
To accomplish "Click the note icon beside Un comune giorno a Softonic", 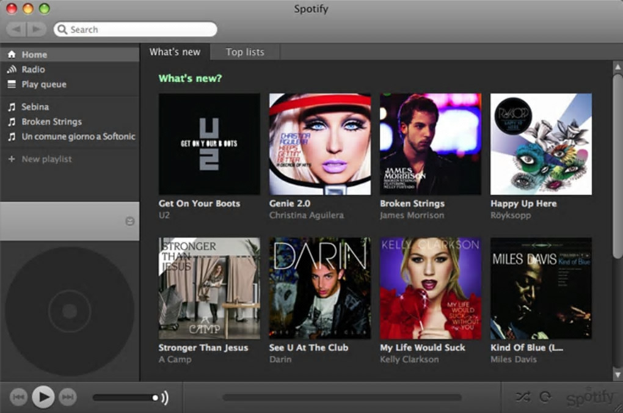I will (x=12, y=137).
